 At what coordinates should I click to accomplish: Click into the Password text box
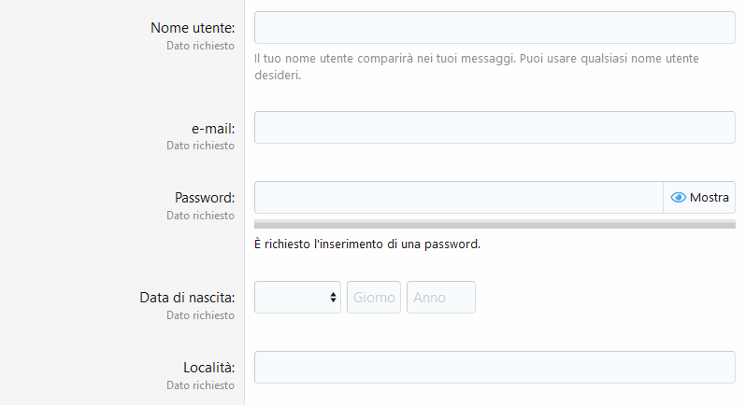tap(459, 197)
